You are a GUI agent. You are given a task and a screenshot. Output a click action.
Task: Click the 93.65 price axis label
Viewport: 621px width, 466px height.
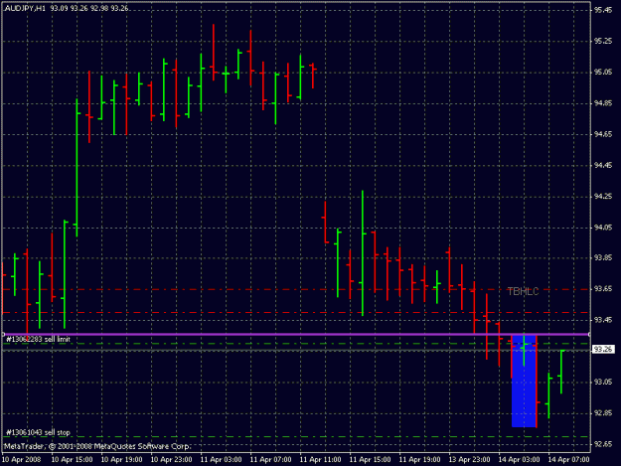point(603,288)
